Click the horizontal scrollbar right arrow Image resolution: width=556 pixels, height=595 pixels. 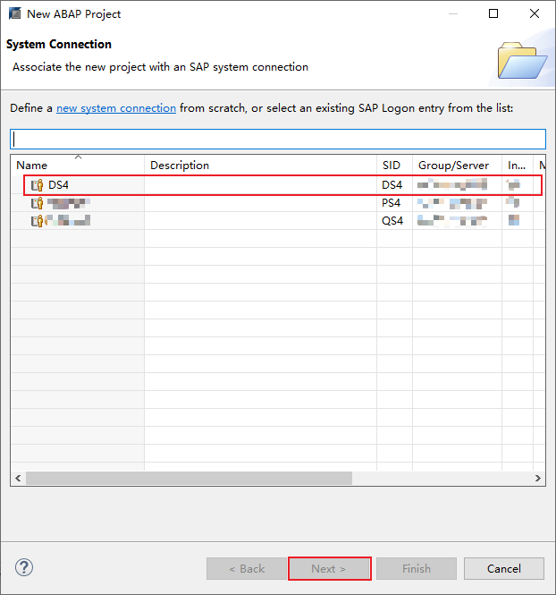click(x=538, y=479)
